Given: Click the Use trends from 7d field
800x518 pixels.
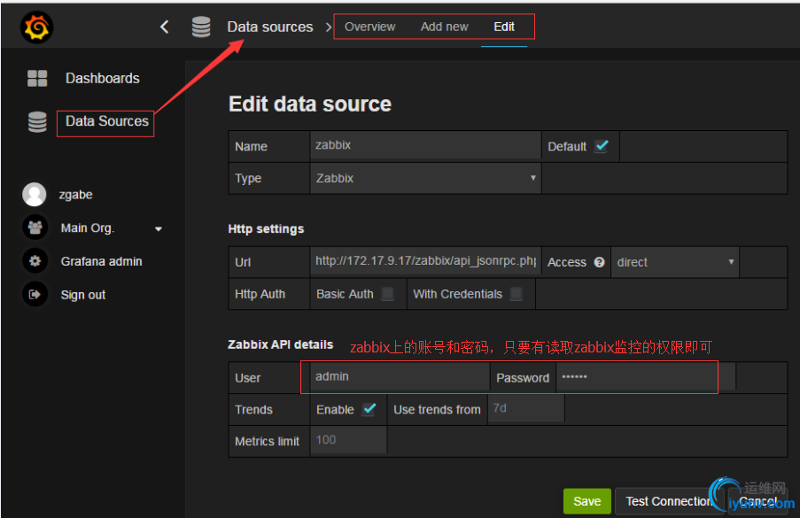Looking at the screenshot, I should (x=526, y=408).
